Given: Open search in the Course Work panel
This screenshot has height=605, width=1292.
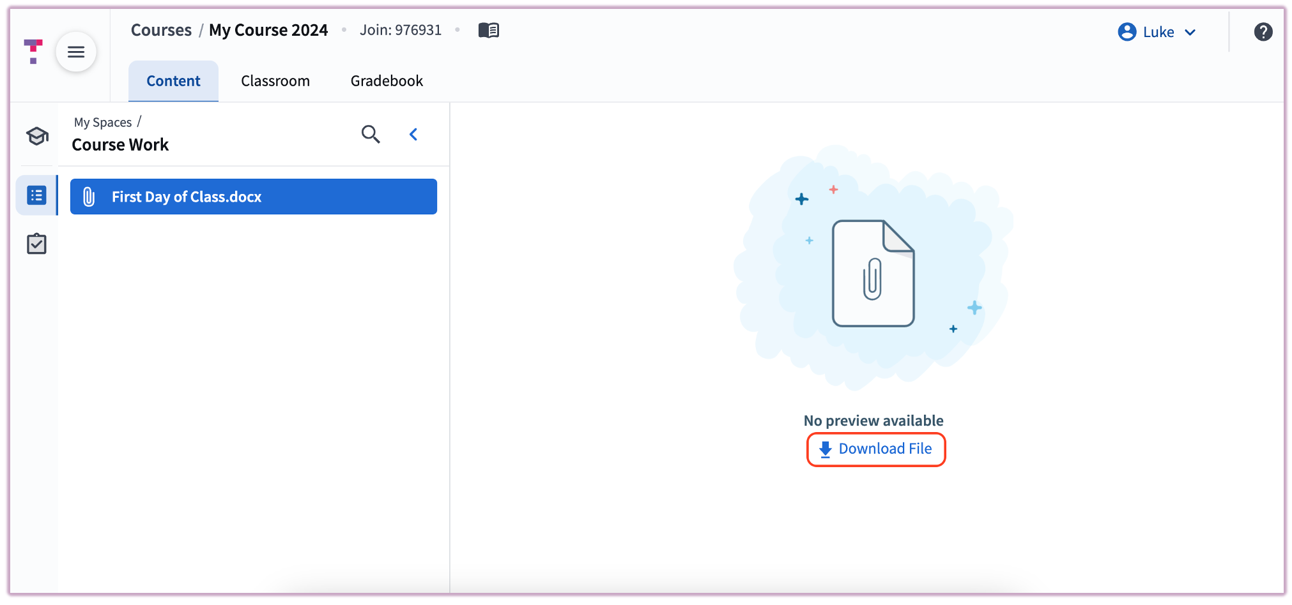Looking at the screenshot, I should click(x=371, y=134).
